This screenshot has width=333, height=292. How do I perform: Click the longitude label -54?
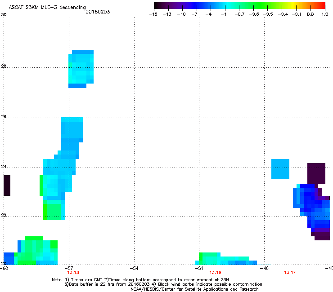(134, 268)
